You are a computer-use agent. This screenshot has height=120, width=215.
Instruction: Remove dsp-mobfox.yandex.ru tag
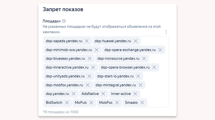pyautogui.click(x=88, y=85)
